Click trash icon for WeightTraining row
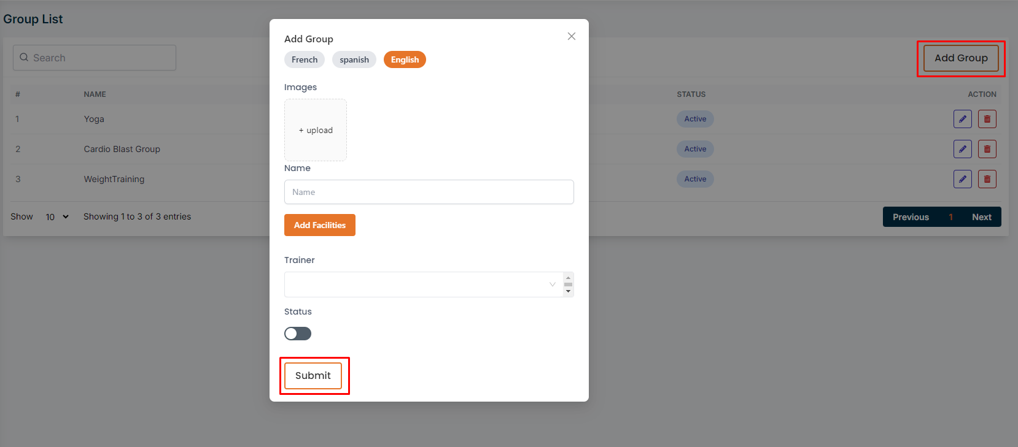The image size is (1018, 447). (x=987, y=179)
